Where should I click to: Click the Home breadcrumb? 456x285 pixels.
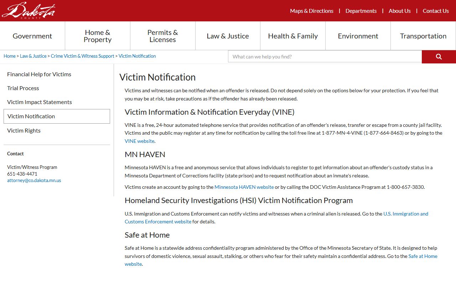pos(10,56)
